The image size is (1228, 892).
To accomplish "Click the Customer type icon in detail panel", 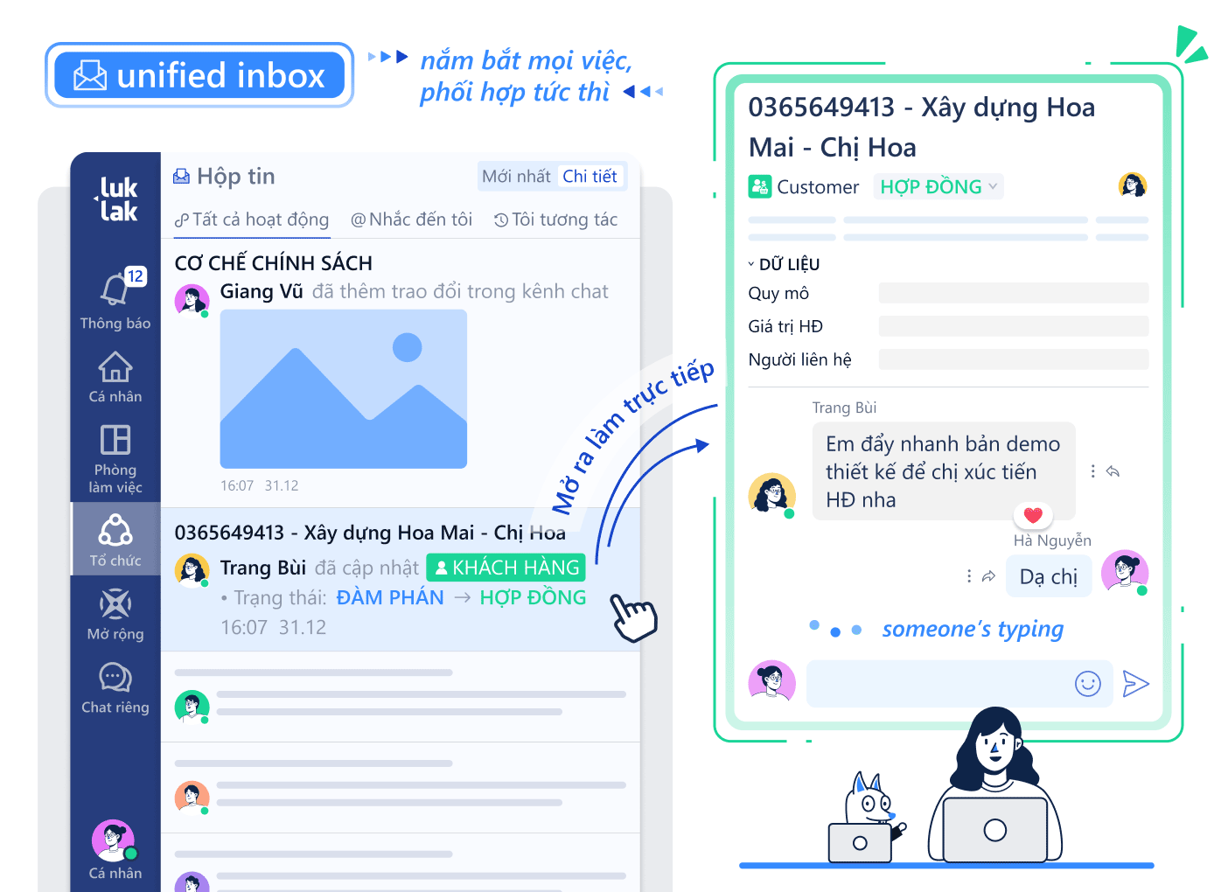I will (x=759, y=186).
